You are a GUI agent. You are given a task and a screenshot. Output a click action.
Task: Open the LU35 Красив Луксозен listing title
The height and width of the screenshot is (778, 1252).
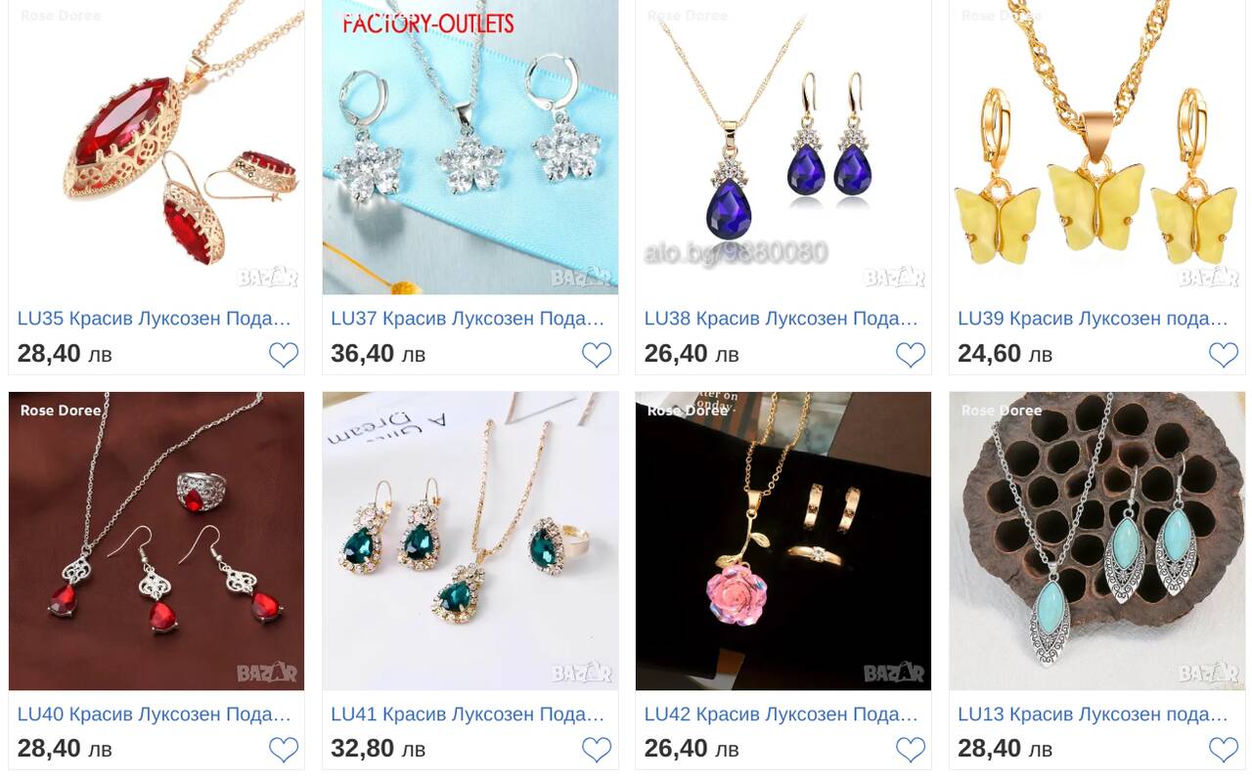tap(155, 319)
